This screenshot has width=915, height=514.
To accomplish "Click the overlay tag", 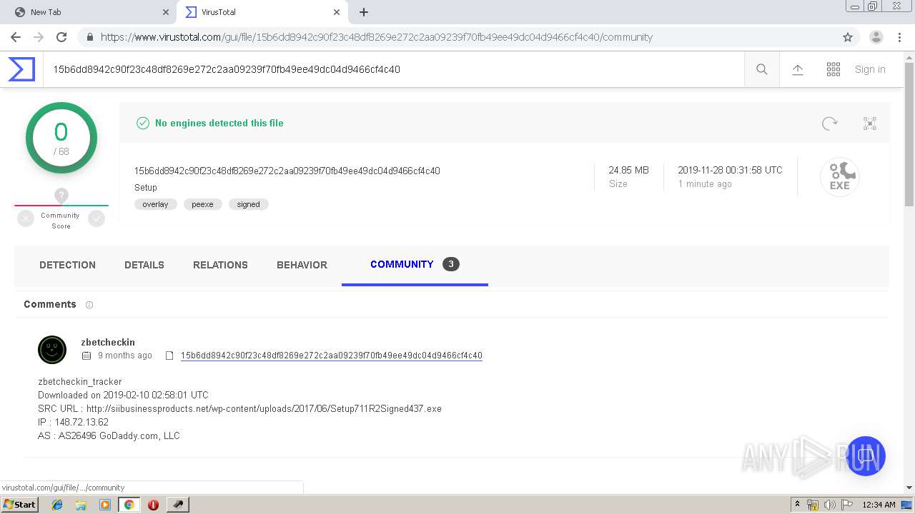I will [155, 204].
